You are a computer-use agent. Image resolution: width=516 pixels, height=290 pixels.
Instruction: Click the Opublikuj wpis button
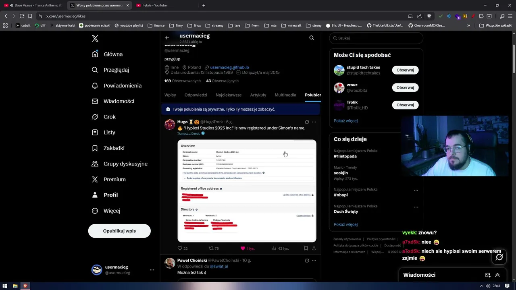coord(119,231)
